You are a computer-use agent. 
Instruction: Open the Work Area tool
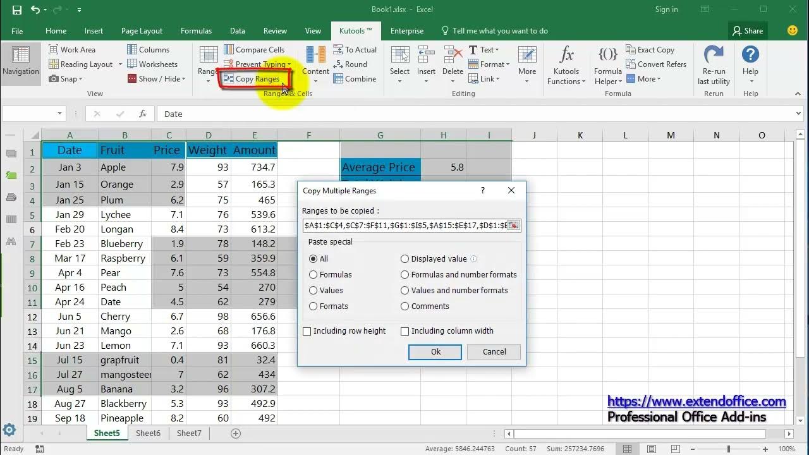[x=72, y=49]
